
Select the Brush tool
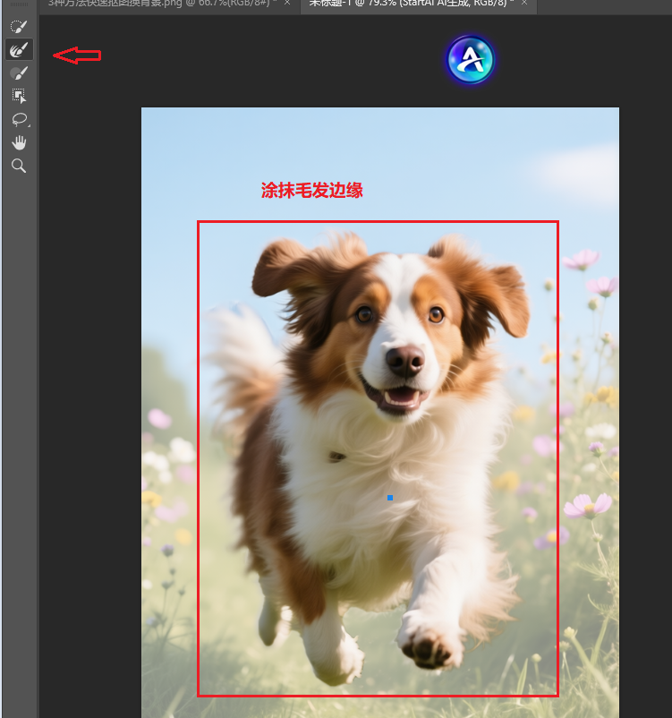[x=19, y=73]
